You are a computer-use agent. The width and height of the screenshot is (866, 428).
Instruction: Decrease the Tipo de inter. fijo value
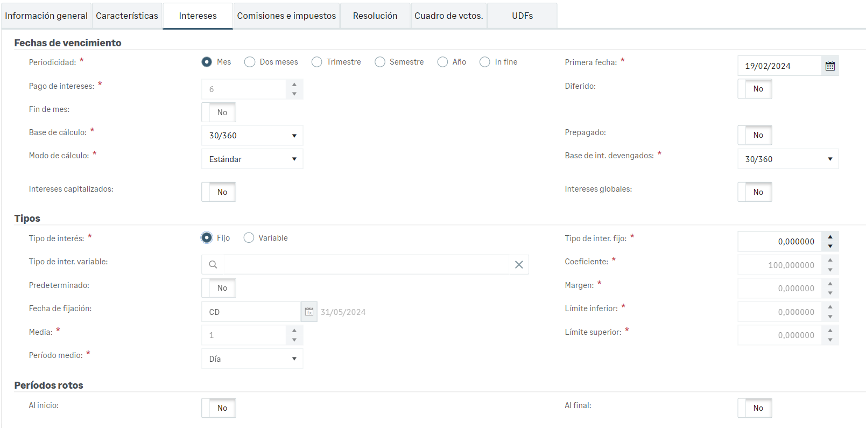[830, 247]
